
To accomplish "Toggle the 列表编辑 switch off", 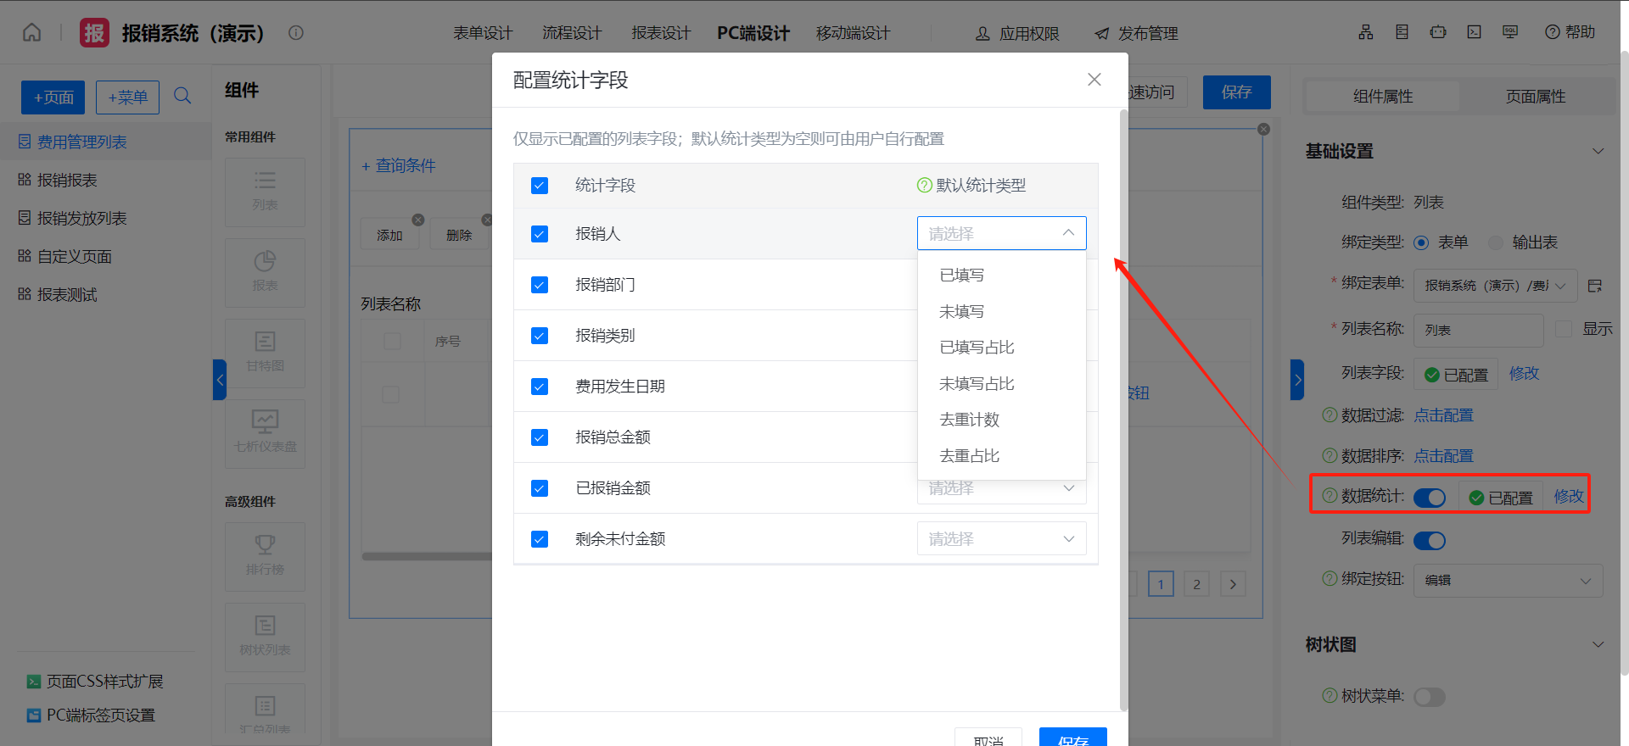I will tap(1430, 540).
